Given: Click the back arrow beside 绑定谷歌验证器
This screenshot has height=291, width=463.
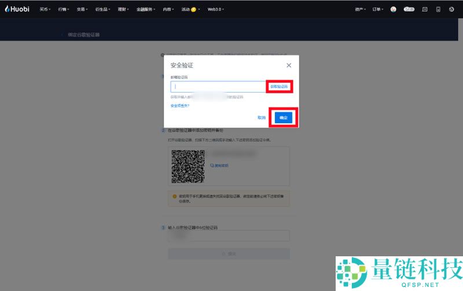Looking at the screenshot, I should pos(62,35).
